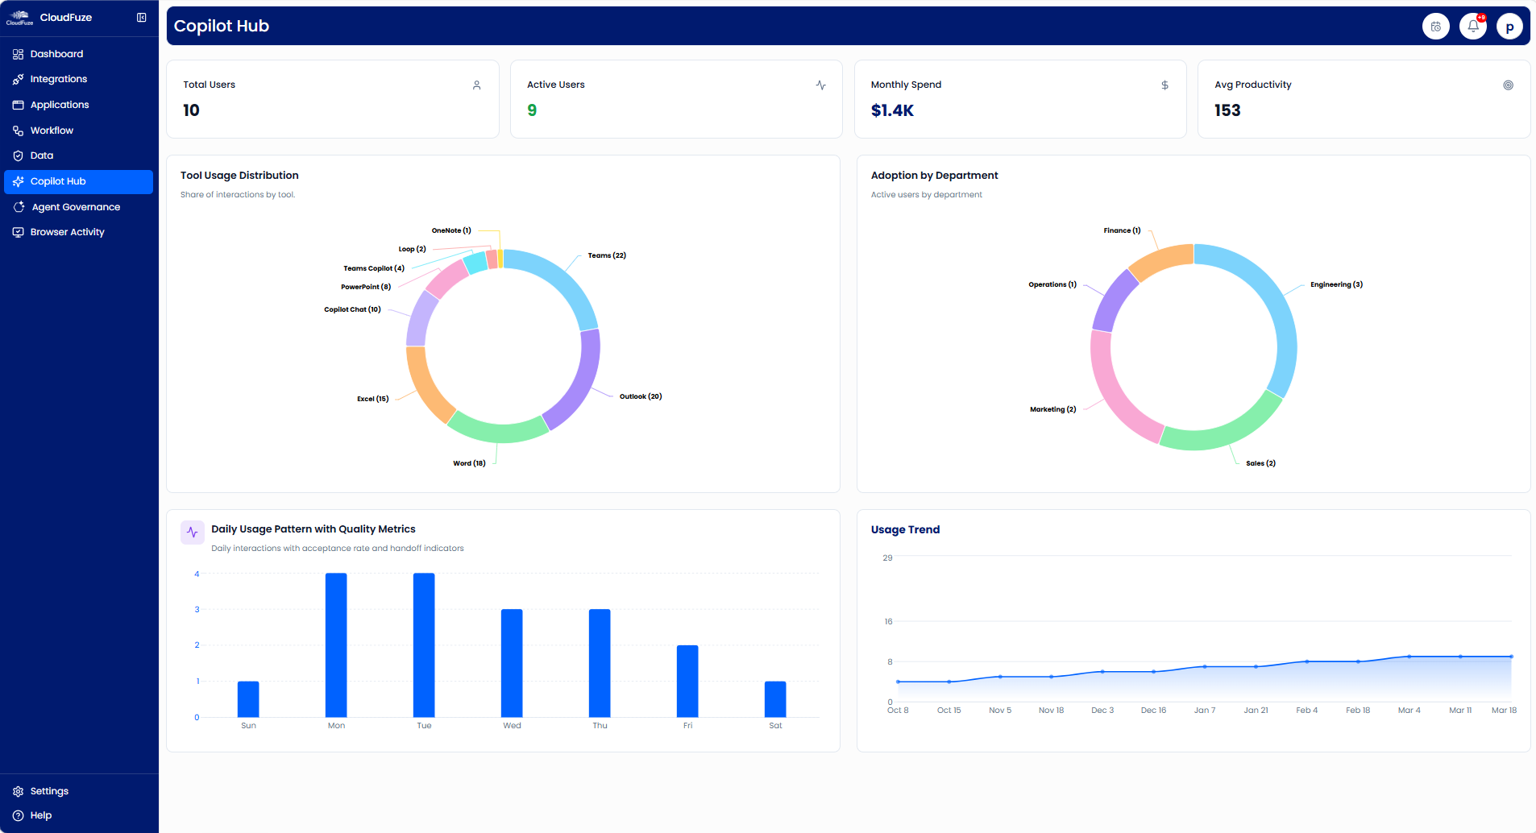This screenshot has height=833, width=1536.
Task: Click the Copilot Hub sidebar label
Action: (x=58, y=181)
